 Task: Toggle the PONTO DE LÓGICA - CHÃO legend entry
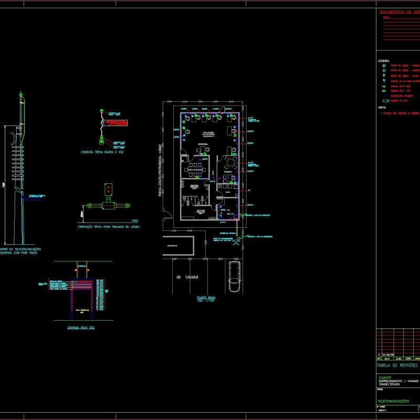(x=384, y=76)
